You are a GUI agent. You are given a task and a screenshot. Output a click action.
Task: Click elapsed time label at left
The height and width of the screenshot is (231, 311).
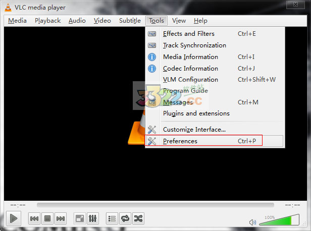tap(18, 205)
